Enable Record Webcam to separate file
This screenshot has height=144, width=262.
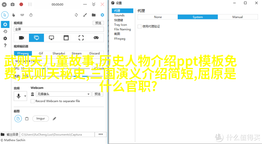[x=33, y=101]
